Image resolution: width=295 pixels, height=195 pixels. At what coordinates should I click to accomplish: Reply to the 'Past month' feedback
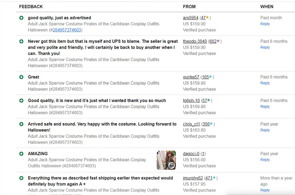(x=265, y=24)
